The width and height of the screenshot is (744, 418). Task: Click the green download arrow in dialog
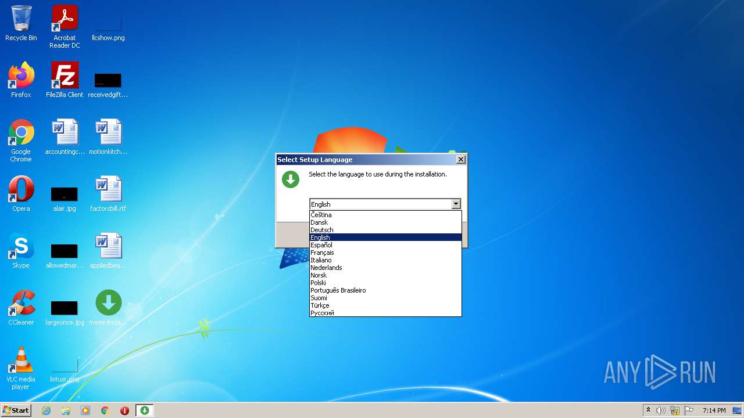point(291,179)
